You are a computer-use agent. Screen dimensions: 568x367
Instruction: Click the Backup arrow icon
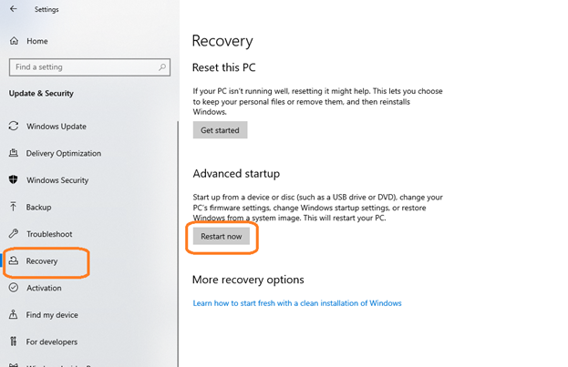pyautogui.click(x=14, y=207)
